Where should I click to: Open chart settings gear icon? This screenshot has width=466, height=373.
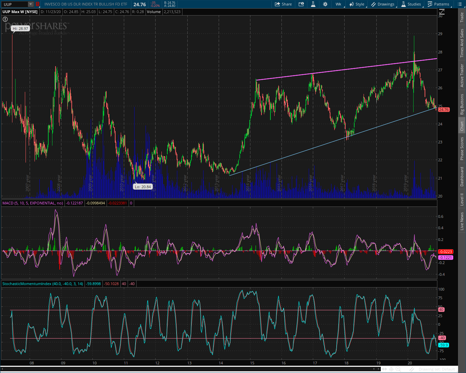pos(325,4)
